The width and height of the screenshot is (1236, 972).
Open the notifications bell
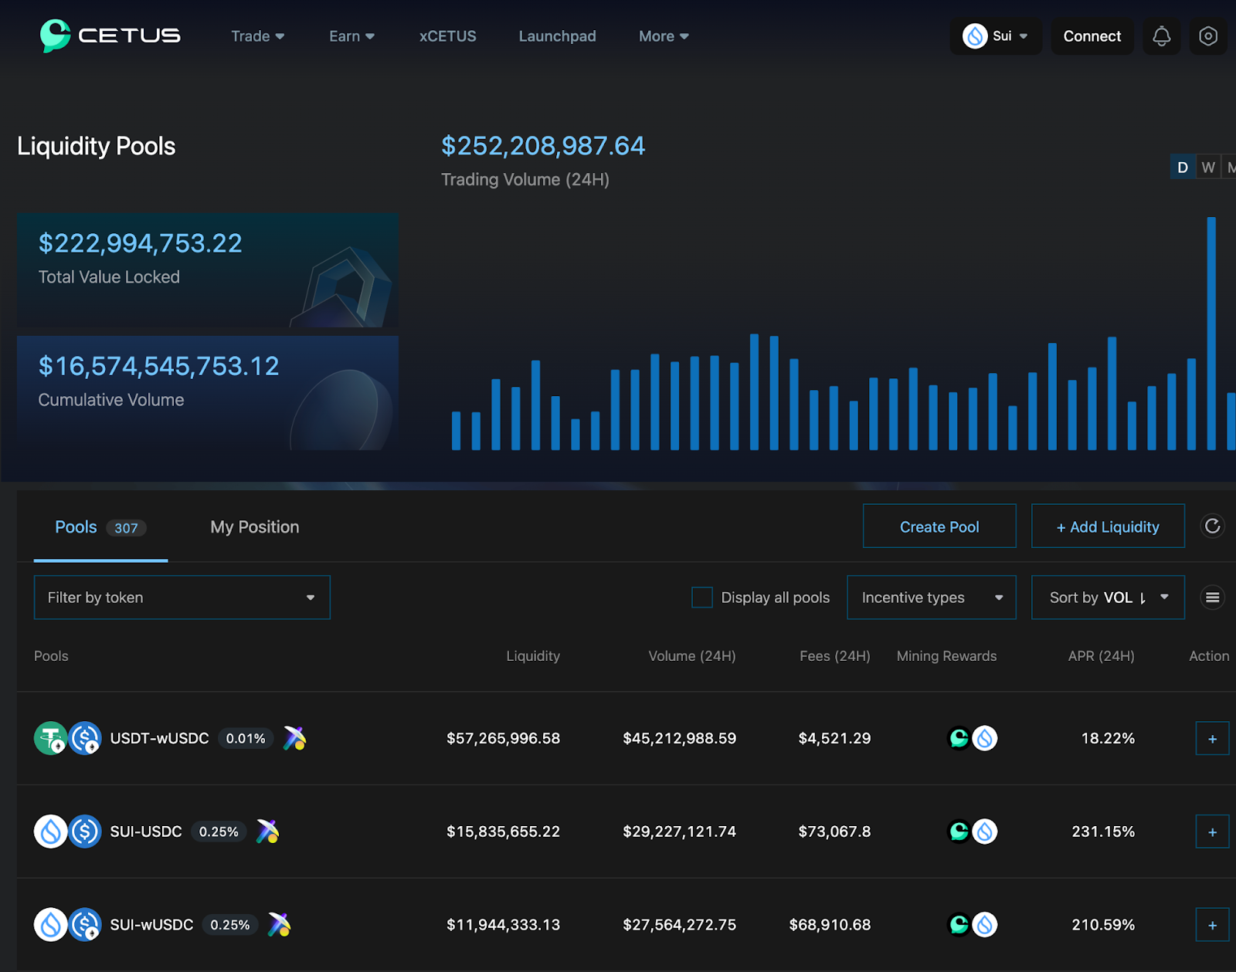(x=1161, y=36)
